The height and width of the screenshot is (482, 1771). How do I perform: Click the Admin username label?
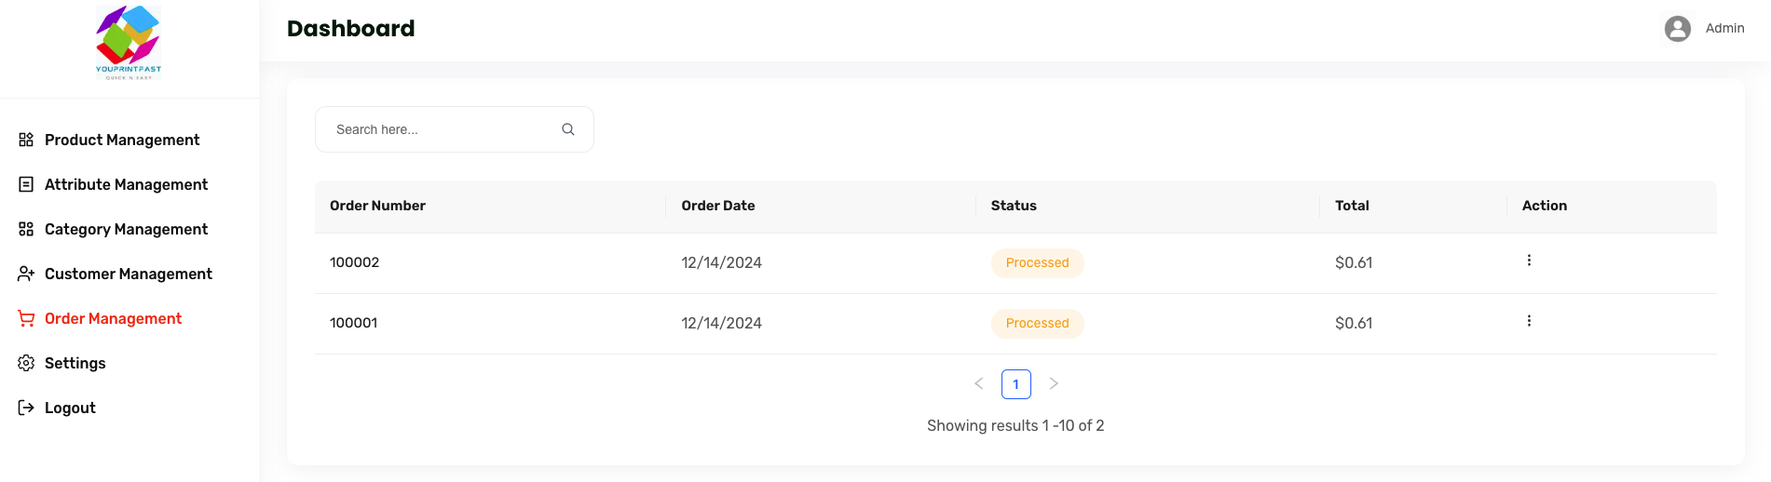1724,29
